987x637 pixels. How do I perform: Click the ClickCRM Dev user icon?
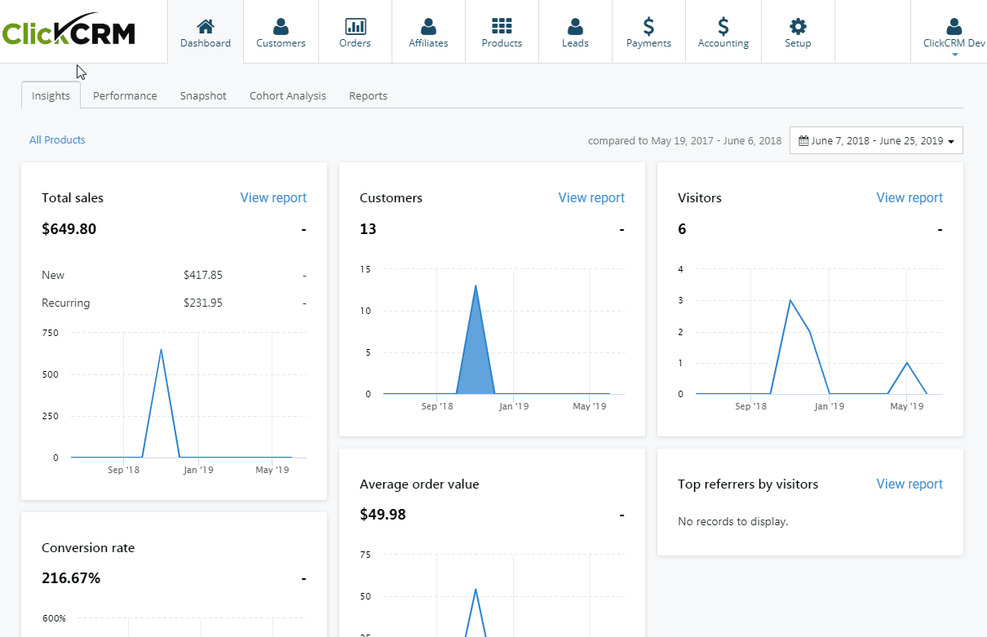tap(954, 26)
